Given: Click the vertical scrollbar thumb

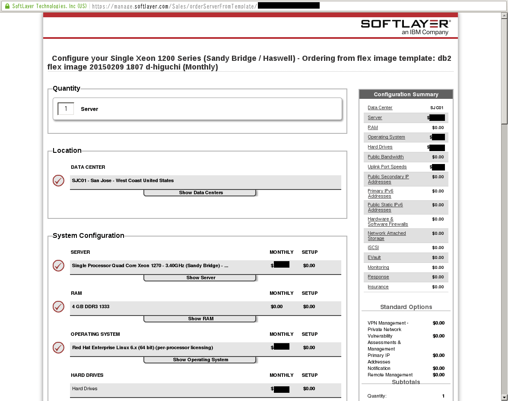Looking at the screenshot, I should [504, 71].
